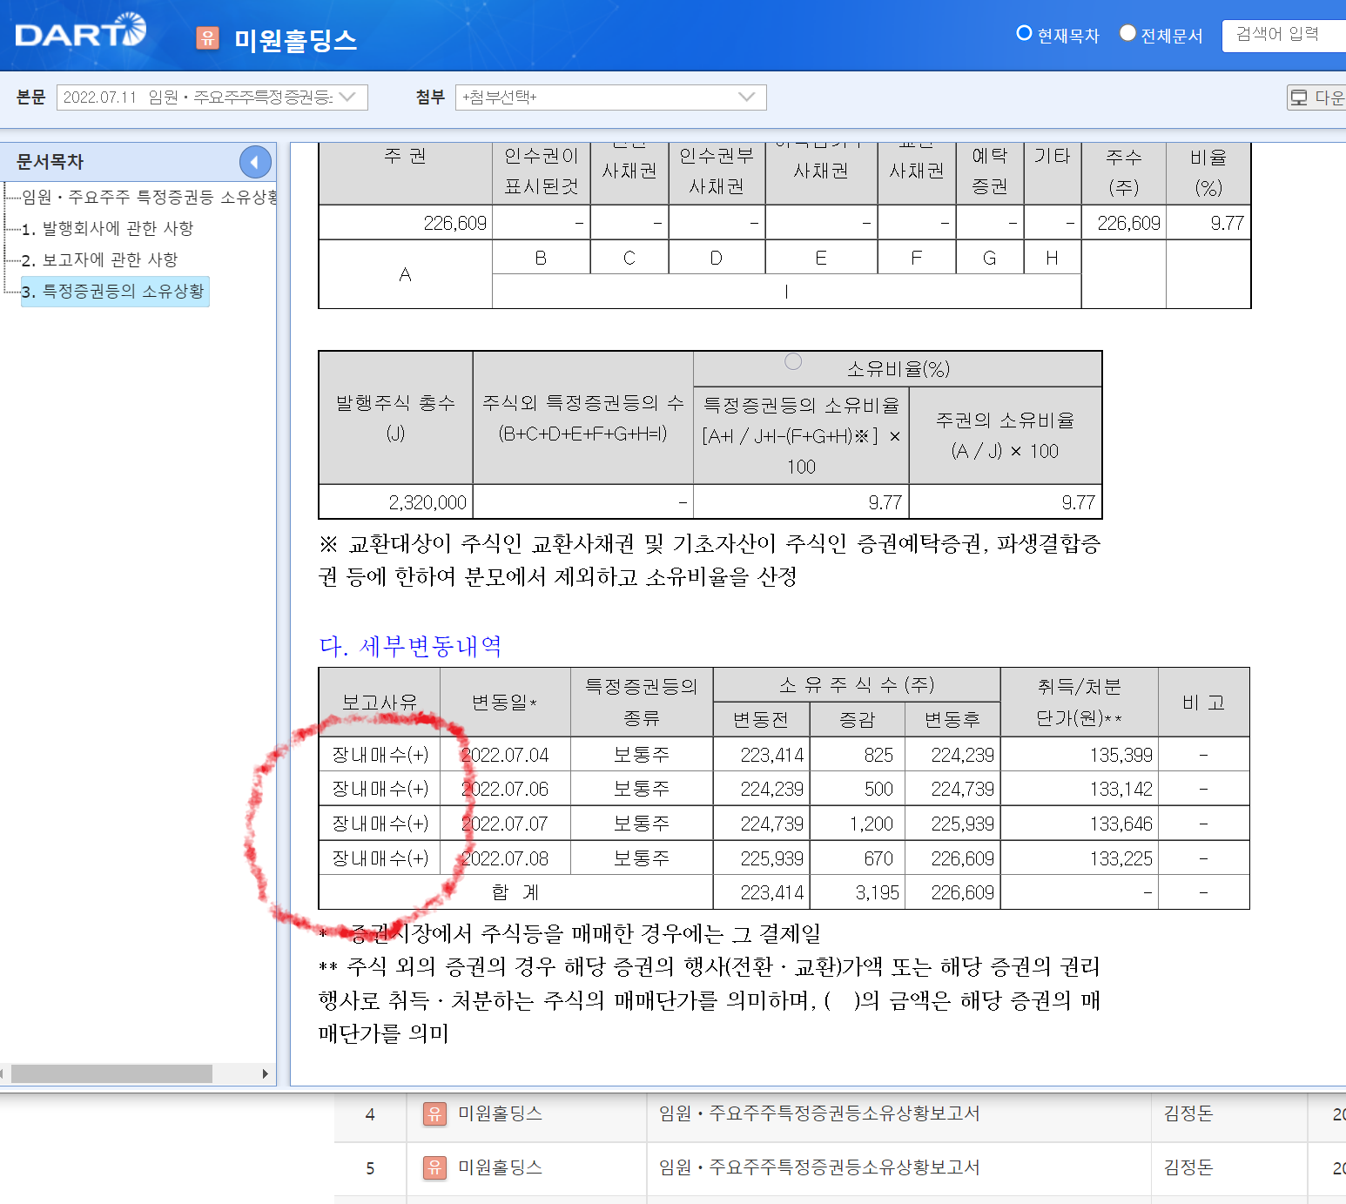
Task: Click the sidebar horizontal scrollbar thumb
Action: [x=111, y=1073]
